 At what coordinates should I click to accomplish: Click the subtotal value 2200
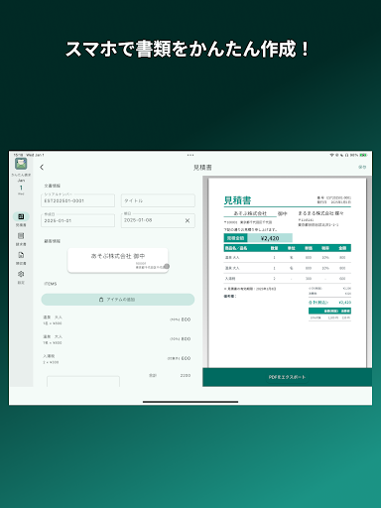click(x=186, y=375)
